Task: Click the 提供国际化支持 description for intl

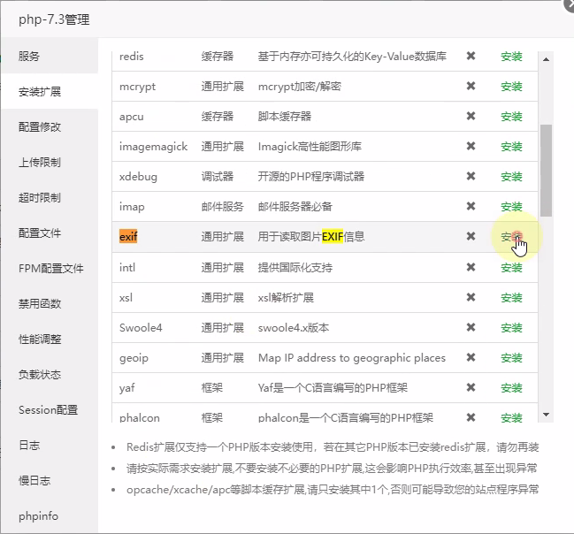Action: point(295,268)
